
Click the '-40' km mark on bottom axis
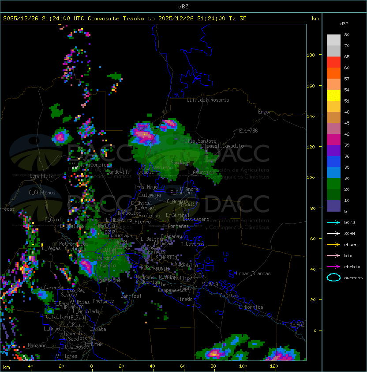(x=29, y=366)
